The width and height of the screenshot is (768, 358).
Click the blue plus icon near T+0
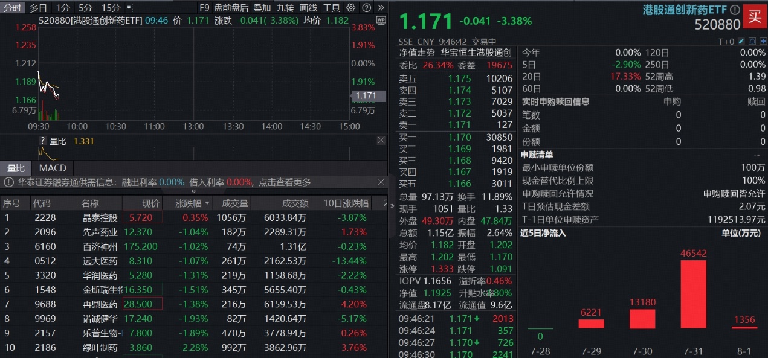point(763,41)
